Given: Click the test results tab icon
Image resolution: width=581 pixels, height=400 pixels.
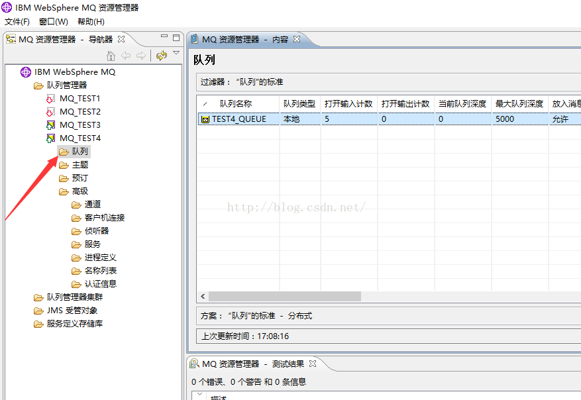Looking at the screenshot, I should (x=194, y=364).
